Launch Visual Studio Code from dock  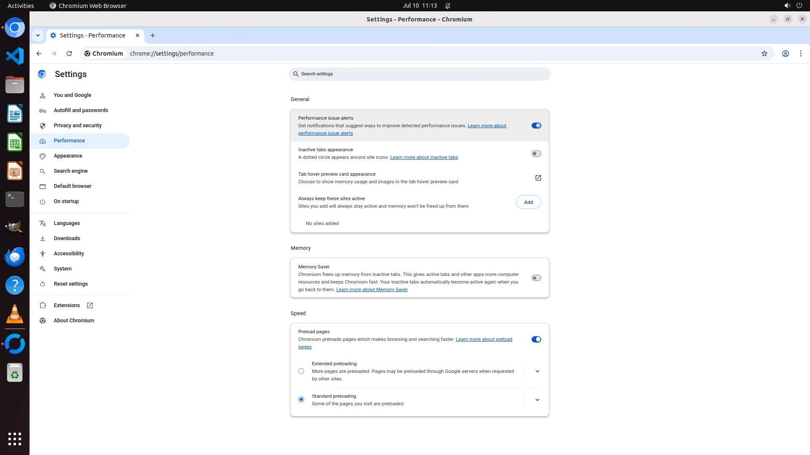coord(15,56)
